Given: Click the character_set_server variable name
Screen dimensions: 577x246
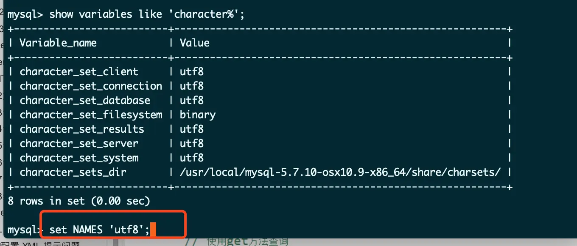Looking at the screenshot, I should coord(79,143).
